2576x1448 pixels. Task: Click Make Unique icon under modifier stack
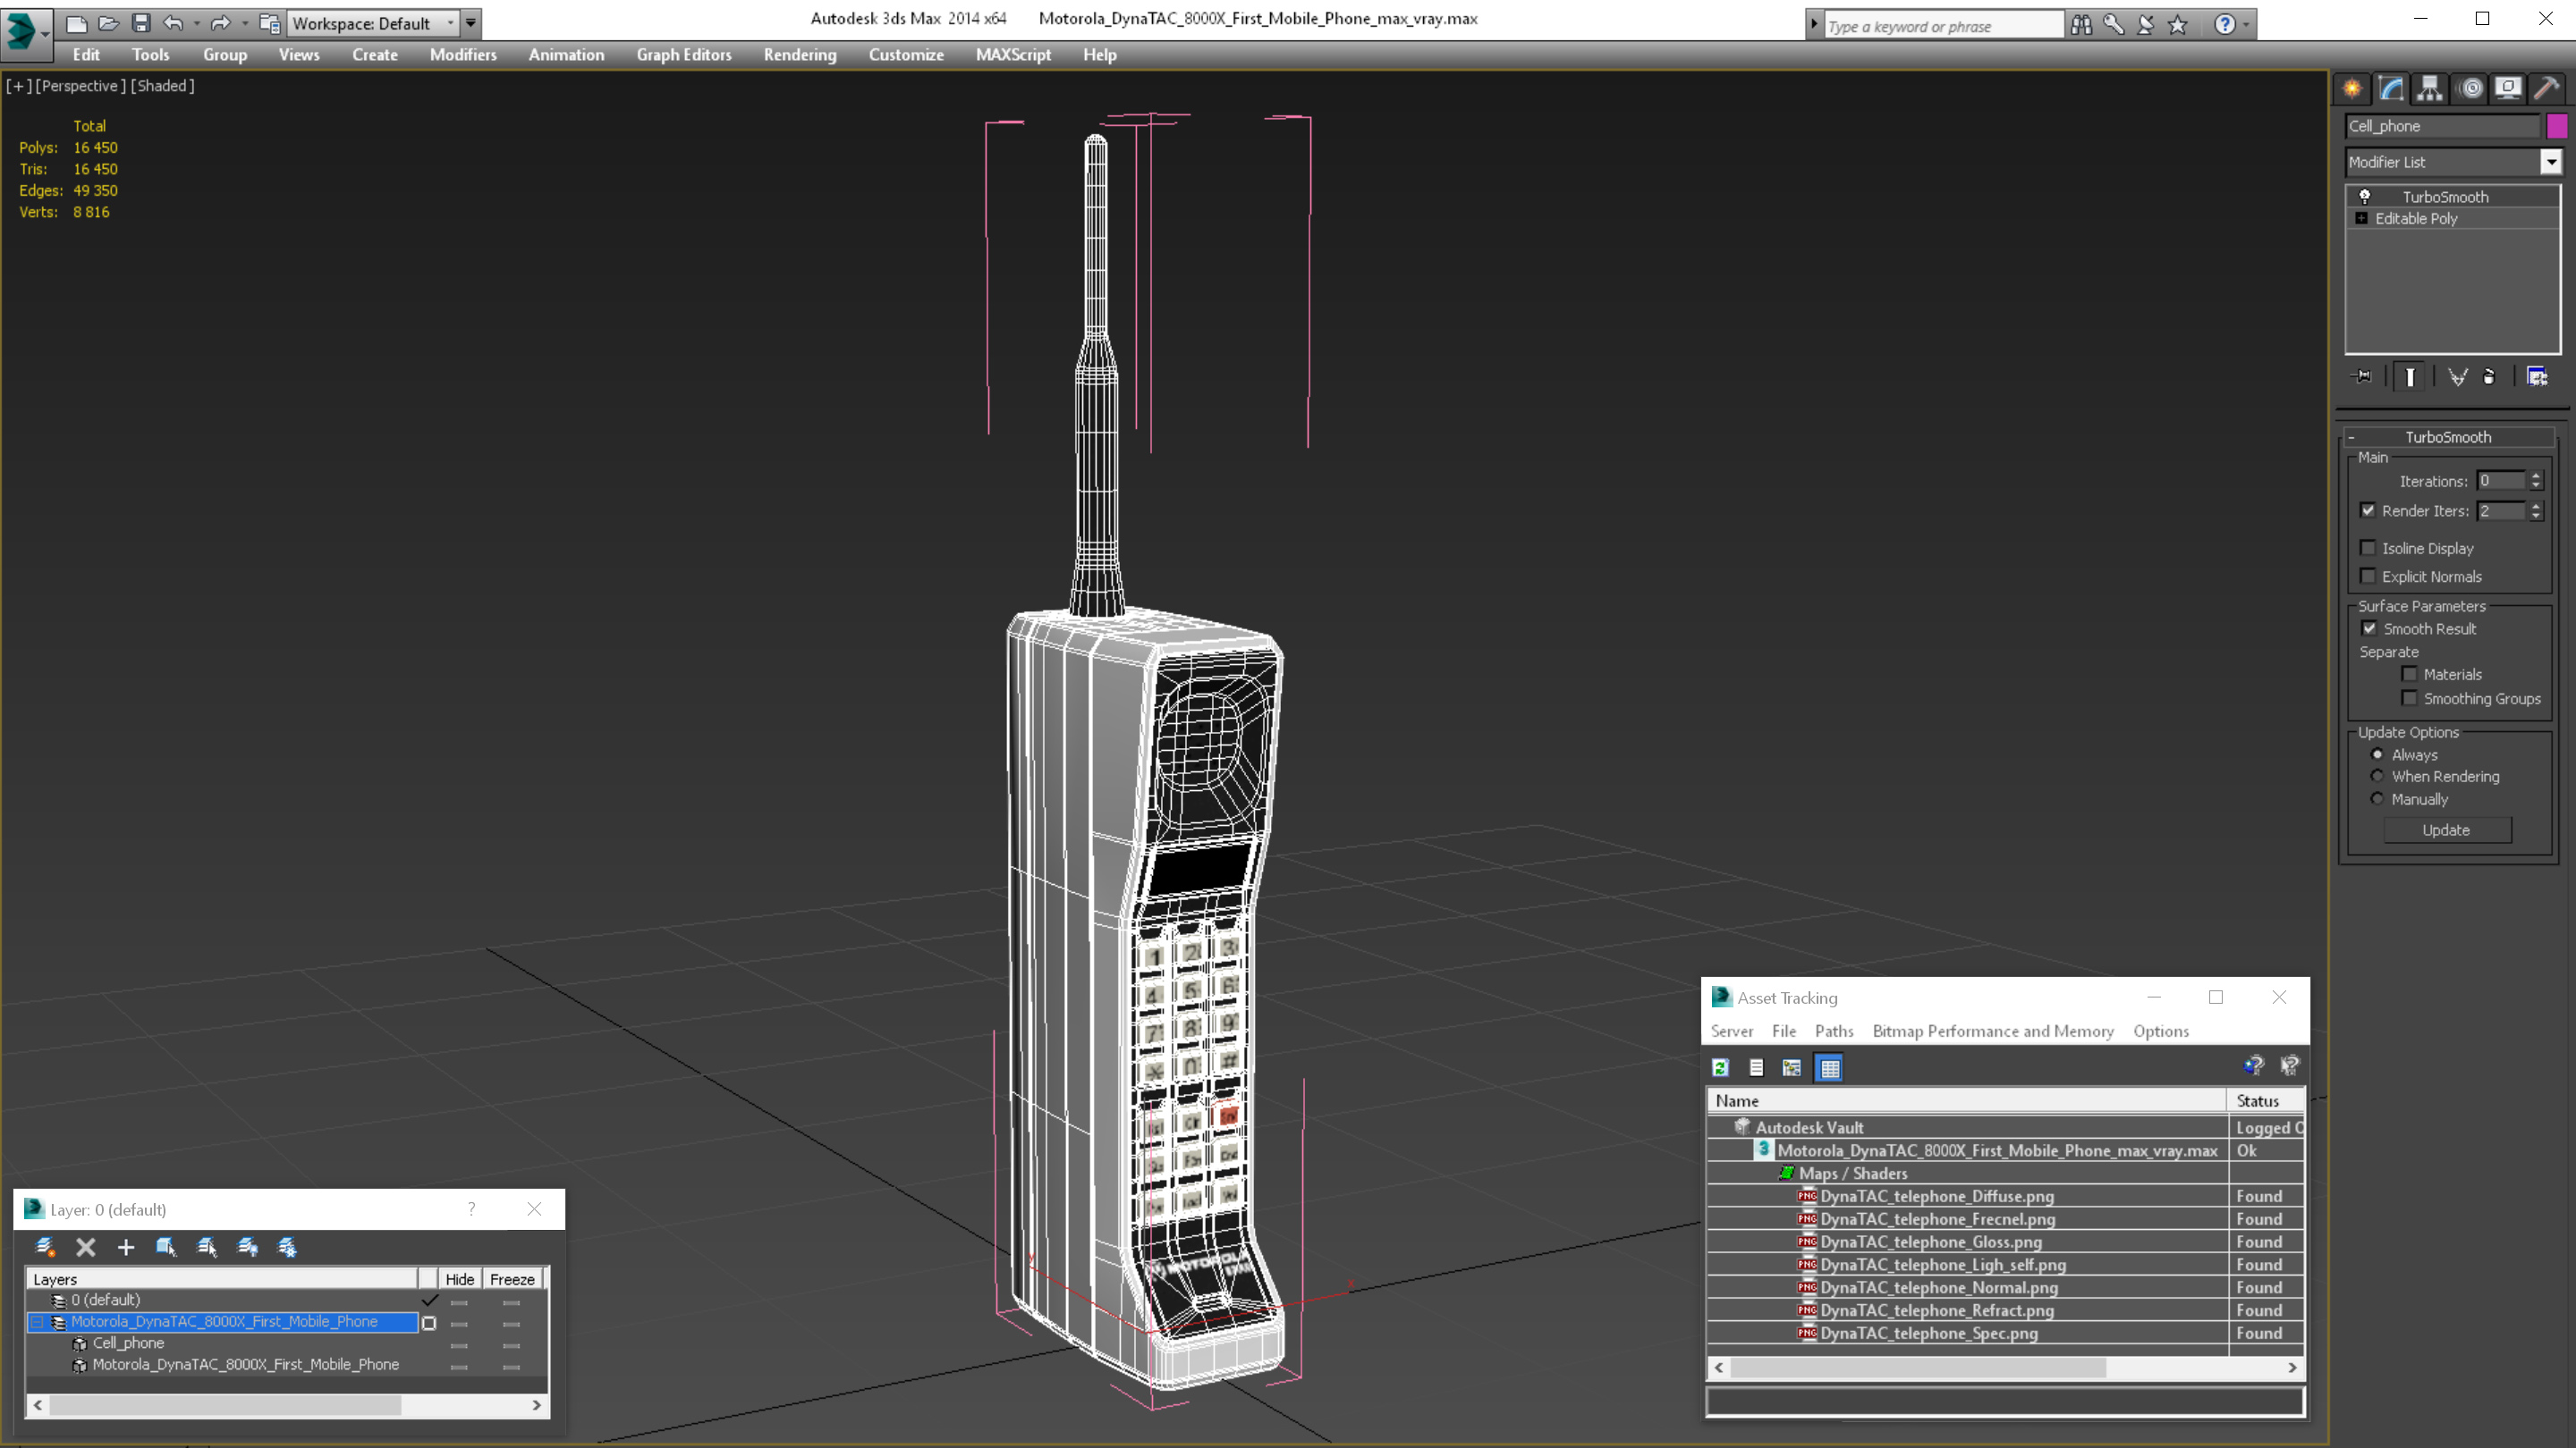click(x=2457, y=376)
